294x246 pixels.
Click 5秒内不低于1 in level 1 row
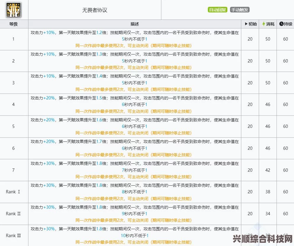tap(135, 39)
